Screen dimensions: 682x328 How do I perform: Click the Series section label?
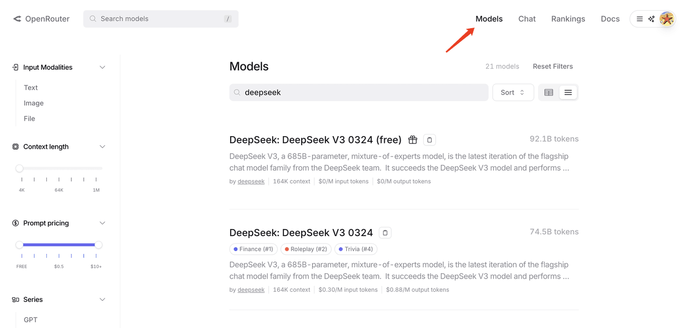(33, 300)
